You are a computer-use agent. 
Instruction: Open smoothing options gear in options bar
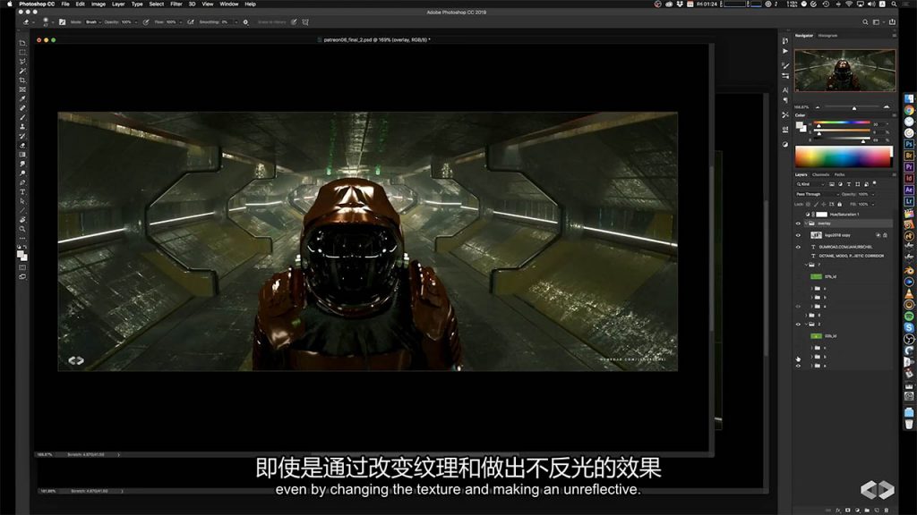(x=245, y=22)
